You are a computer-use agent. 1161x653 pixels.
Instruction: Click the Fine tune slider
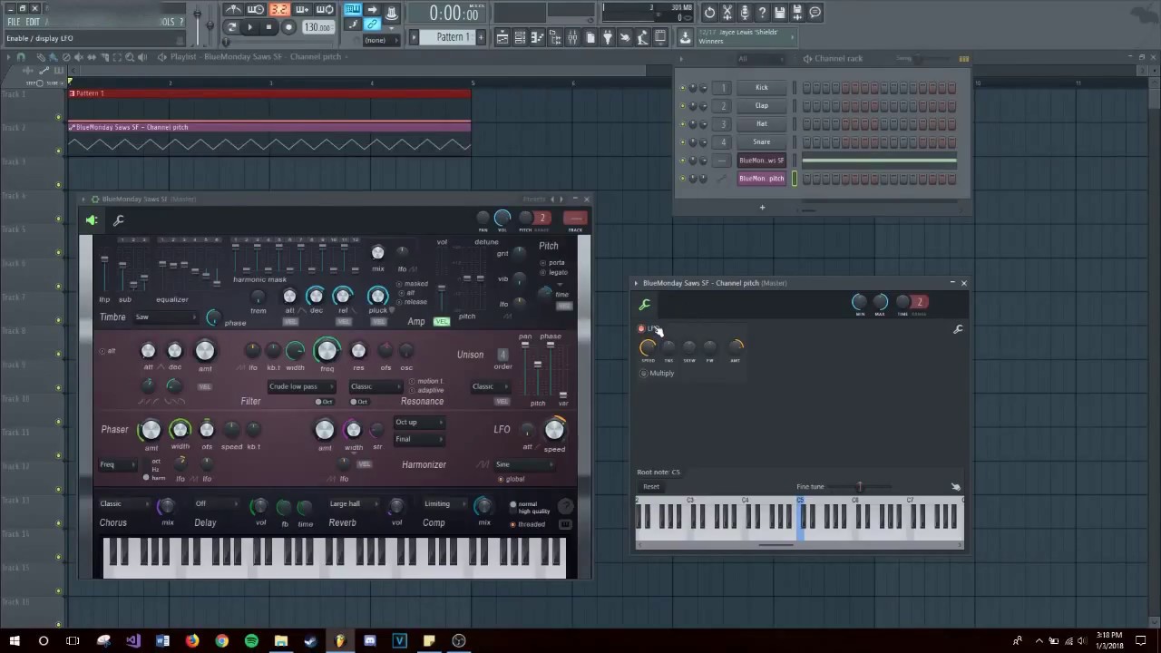pos(859,487)
